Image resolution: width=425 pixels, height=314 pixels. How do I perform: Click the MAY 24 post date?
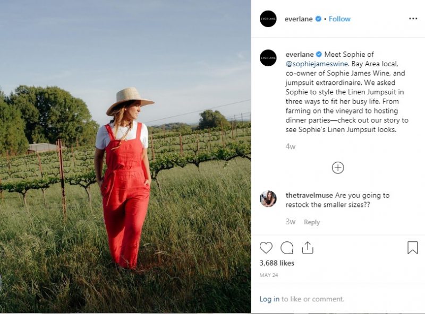click(x=269, y=275)
